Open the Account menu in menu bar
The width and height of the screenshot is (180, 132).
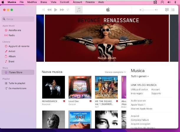click(78, 2)
